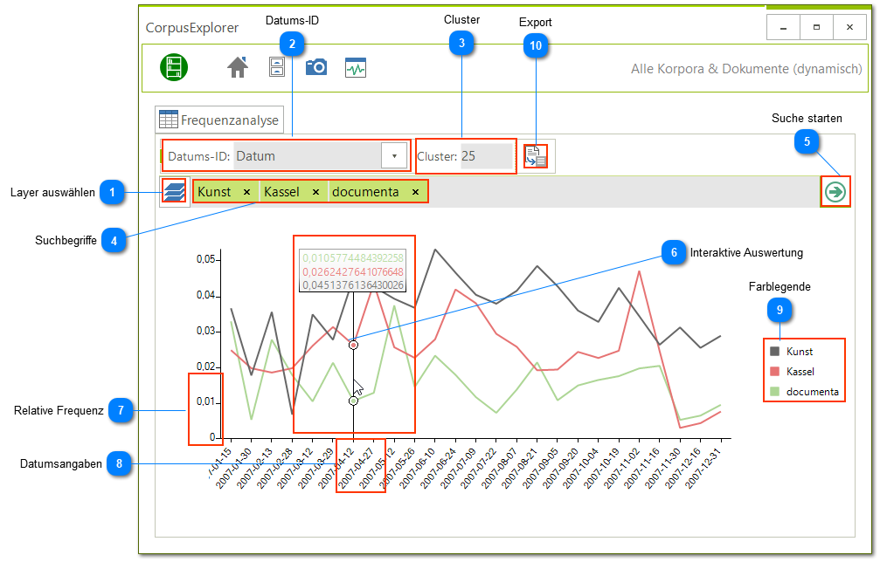Click the Kassel red legend swatch

[x=774, y=372]
